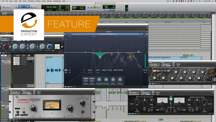Viewport: 216px width, 122px height.
Task: Toggle BYPASS in Harrison EQ plugin header
Action: pyautogui.click(x=178, y=64)
